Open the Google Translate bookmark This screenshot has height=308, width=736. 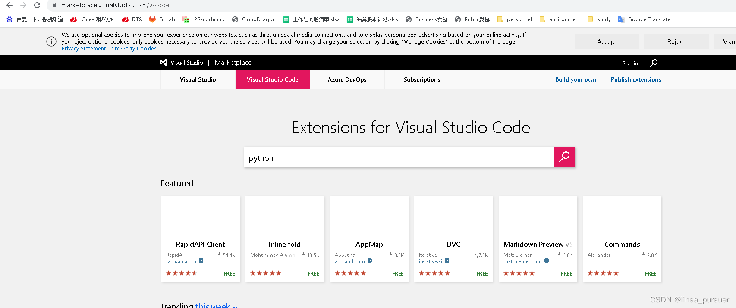644,19
